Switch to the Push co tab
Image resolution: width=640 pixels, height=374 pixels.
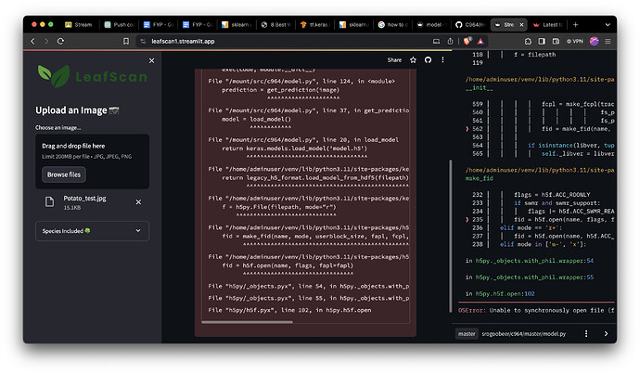click(119, 25)
